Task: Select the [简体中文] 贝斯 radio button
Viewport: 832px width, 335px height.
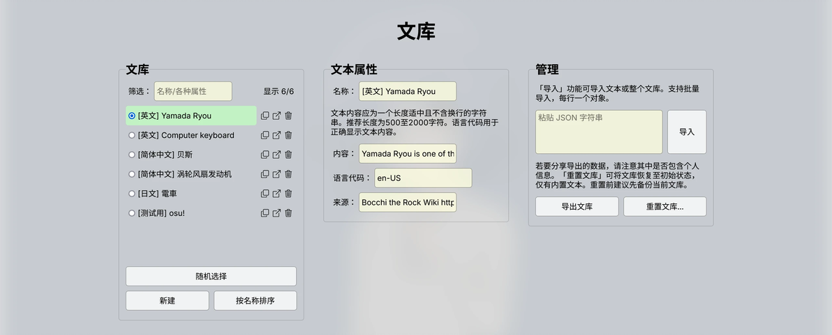Action: (x=132, y=155)
